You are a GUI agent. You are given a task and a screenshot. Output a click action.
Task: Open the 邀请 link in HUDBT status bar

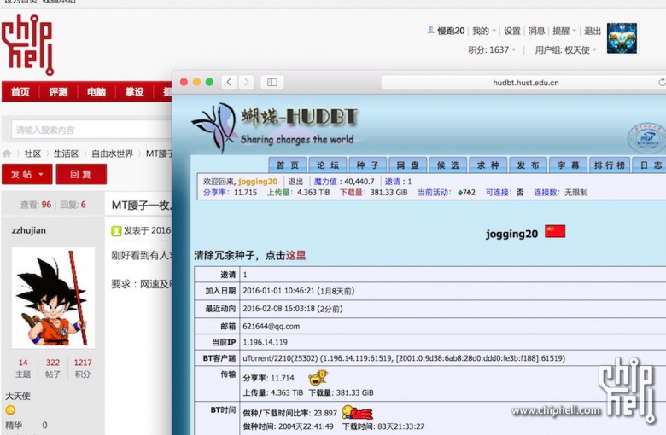point(393,182)
